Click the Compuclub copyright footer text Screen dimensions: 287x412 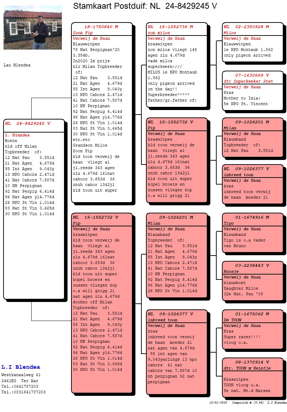tap(247, 402)
